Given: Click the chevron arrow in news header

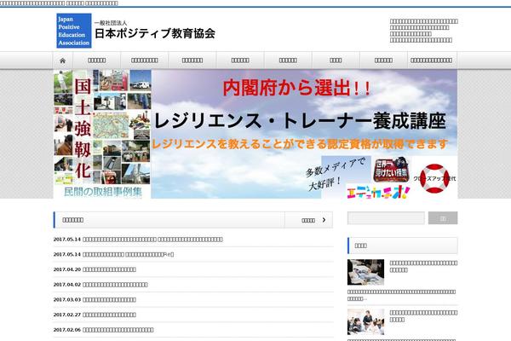Looking at the screenshot, I should click(324, 220).
